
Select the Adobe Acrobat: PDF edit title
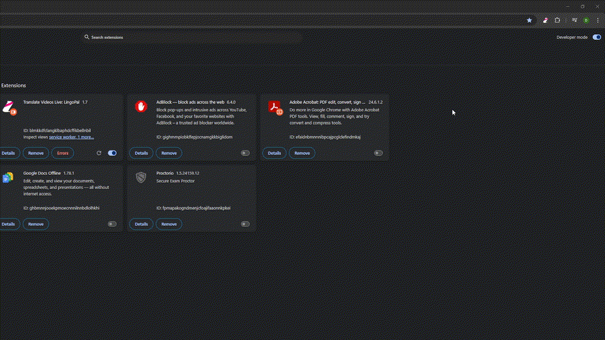pyautogui.click(x=327, y=102)
